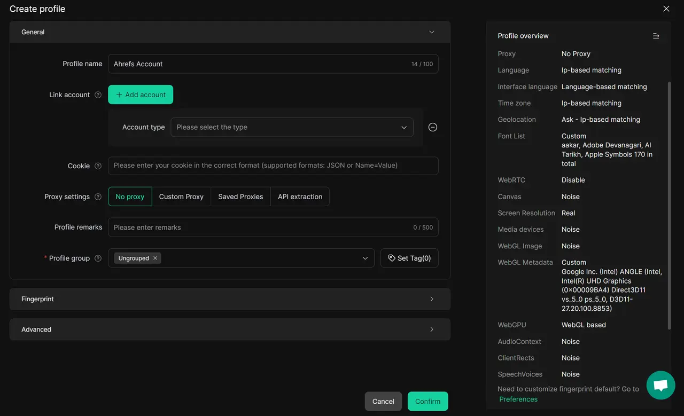
Task: Select the No proxy option
Action: tap(130, 197)
